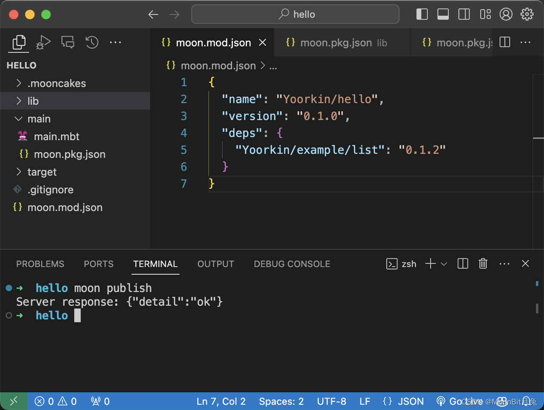The width and height of the screenshot is (544, 410).
Task: Select the TERMINAL panel tab
Action: click(155, 264)
